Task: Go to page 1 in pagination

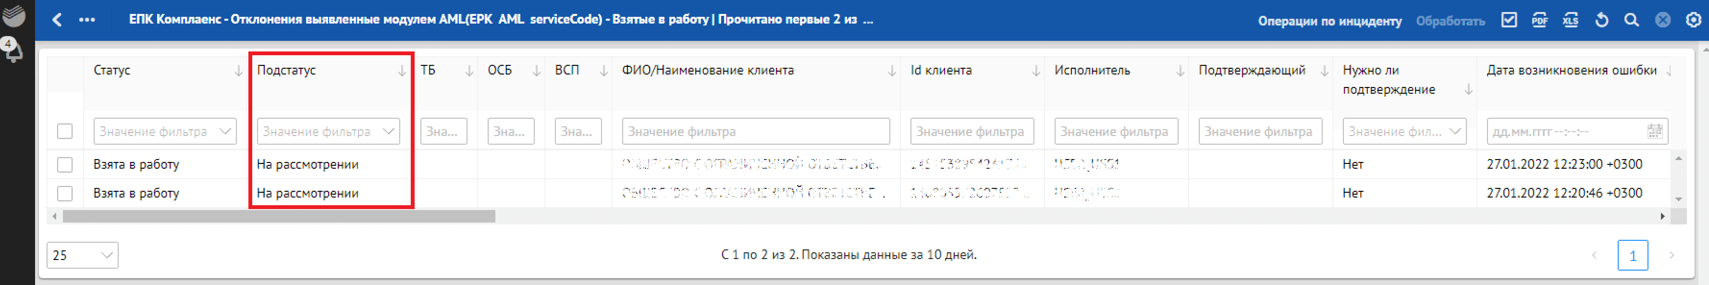Action: pos(1633,255)
